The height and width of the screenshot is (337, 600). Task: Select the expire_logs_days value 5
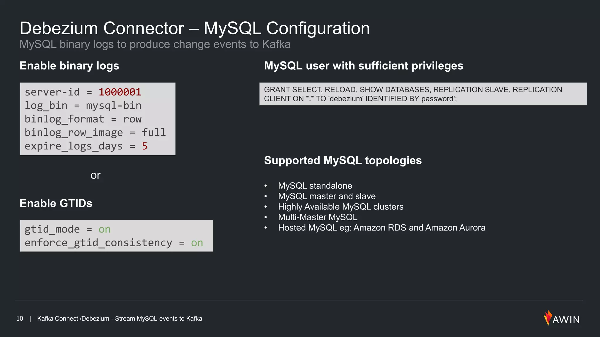pos(145,146)
